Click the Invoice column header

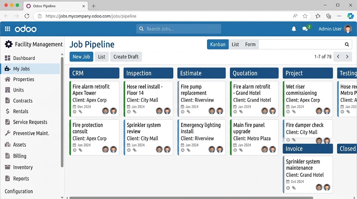click(x=308, y=149)
